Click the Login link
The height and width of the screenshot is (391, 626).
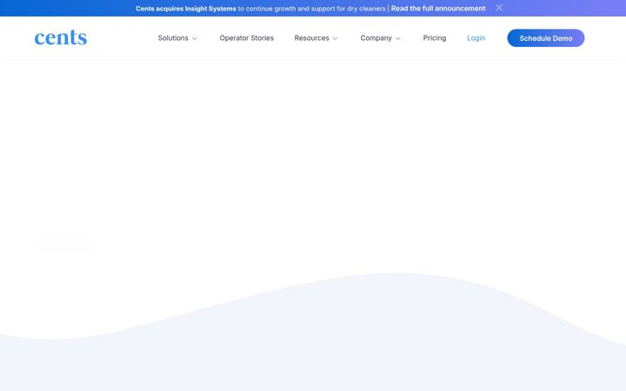pyautogui.click(x=476, y=38)
